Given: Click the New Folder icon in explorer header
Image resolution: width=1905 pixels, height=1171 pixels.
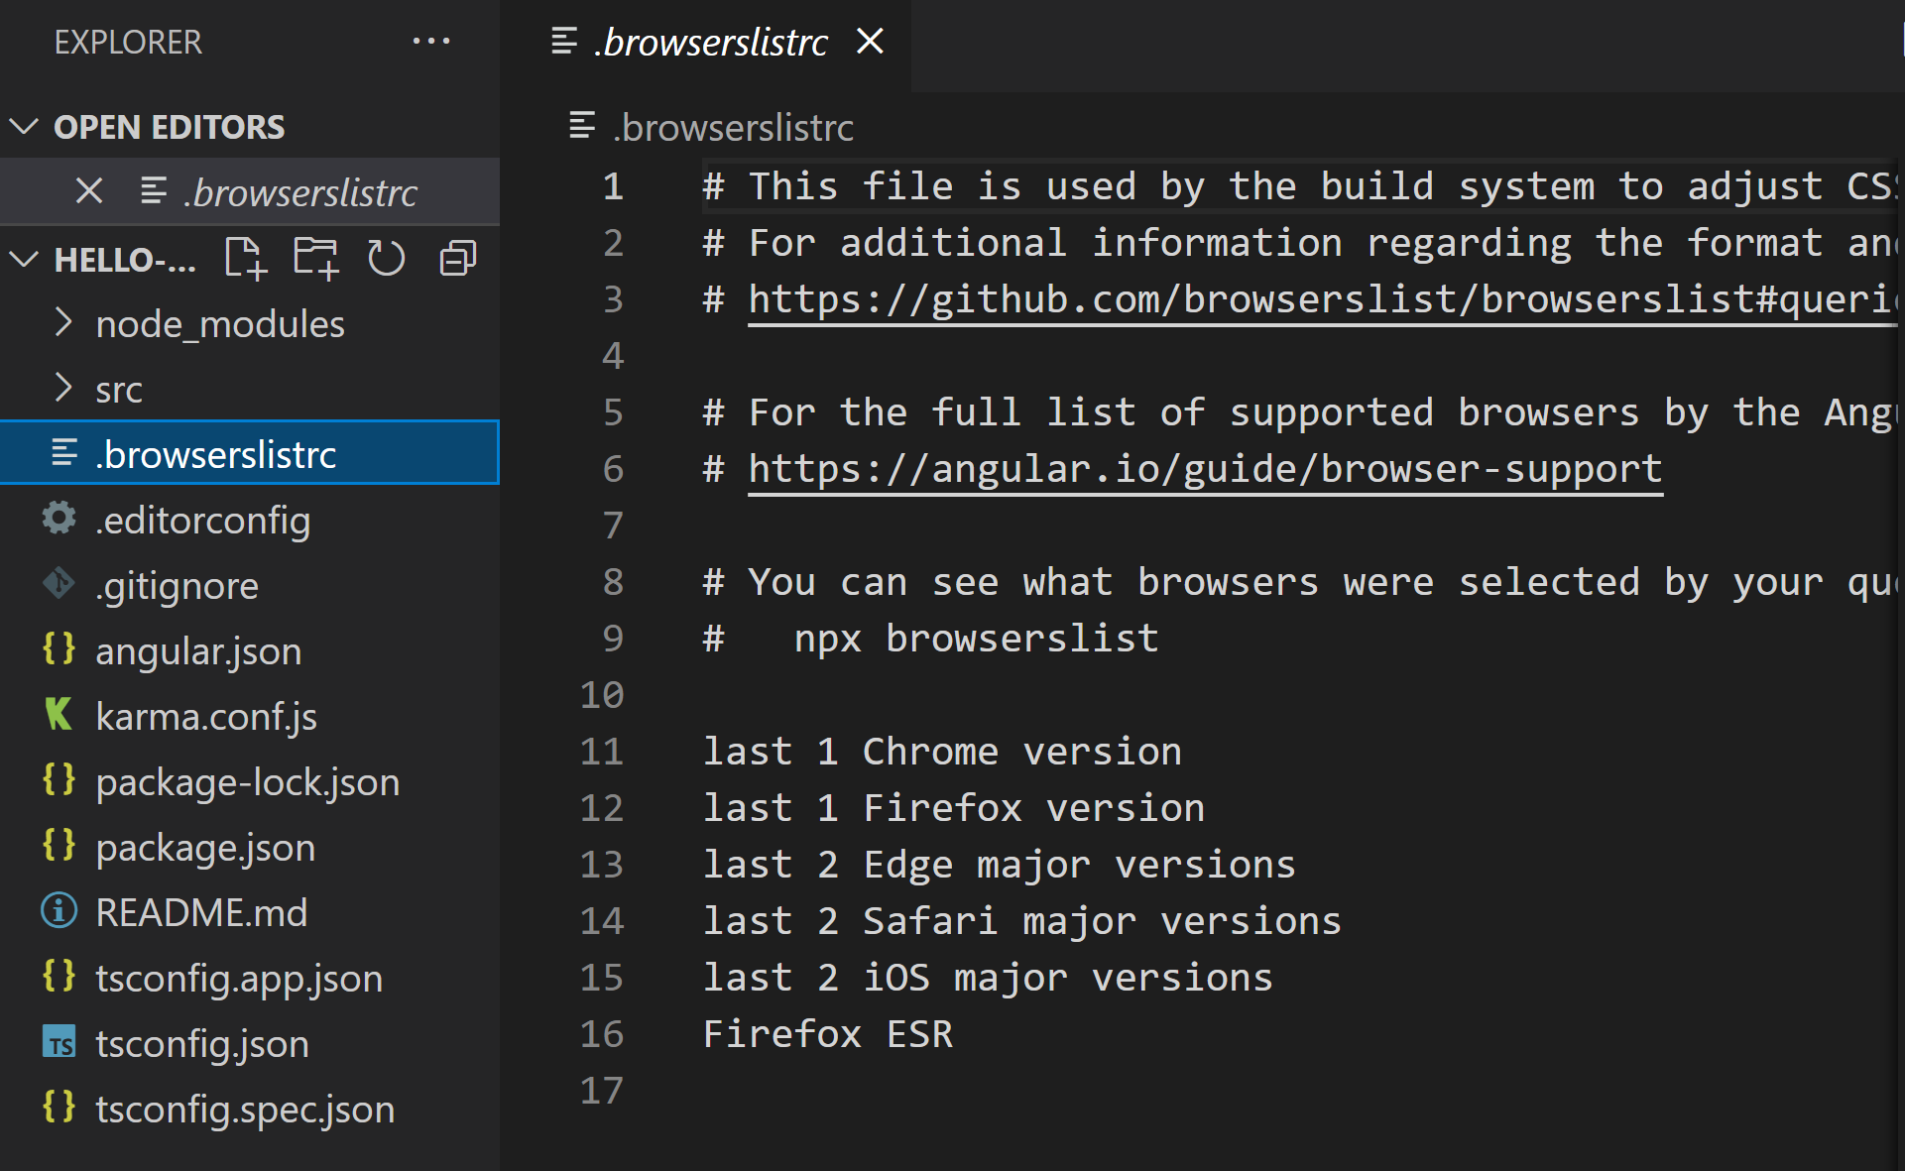Looking at the screenshot, I should tap(315, 259).
